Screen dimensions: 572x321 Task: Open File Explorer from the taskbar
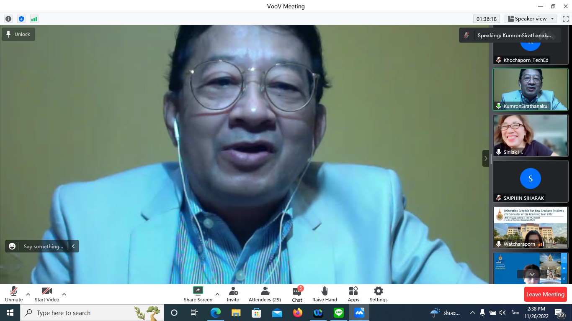click(x=236, y=313)
